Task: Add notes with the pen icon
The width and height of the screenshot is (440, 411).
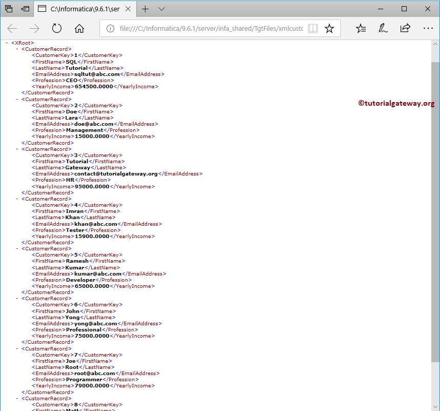Action: pos(383,28)
